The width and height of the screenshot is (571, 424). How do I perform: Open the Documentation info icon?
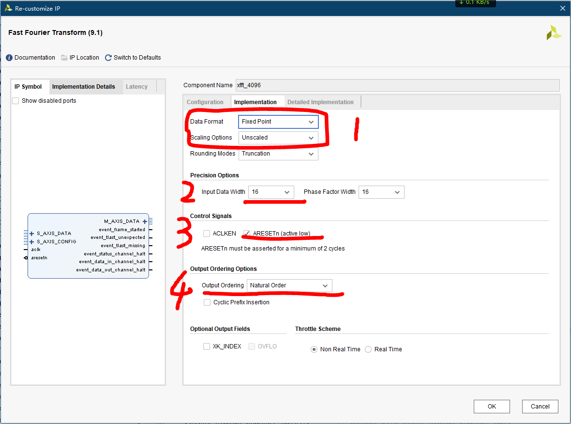tap(9, 57)
